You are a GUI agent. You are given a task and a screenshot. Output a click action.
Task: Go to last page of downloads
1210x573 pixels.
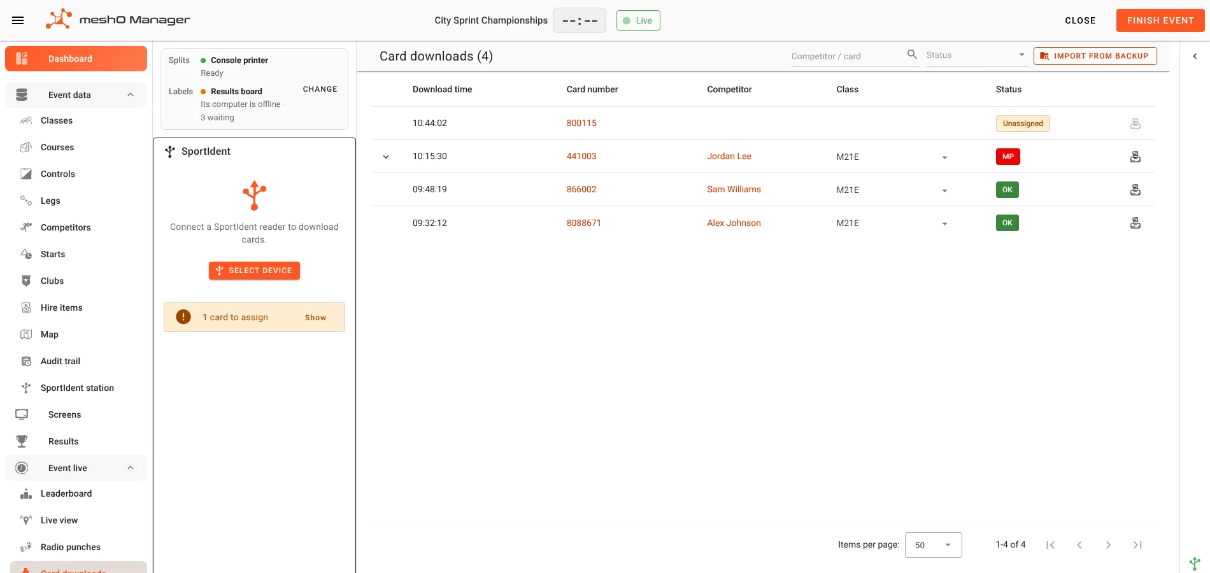pyautogui.click(x=1137, y=545)
